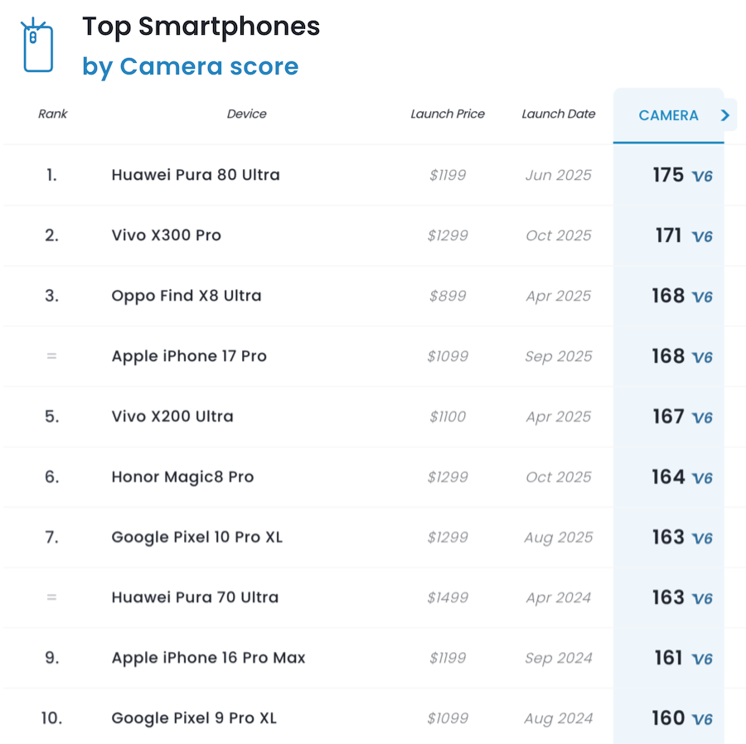Select the Oppo Find X8 Ultra entry
Viewport: 746px width, 744px height.
click(186, 296)
